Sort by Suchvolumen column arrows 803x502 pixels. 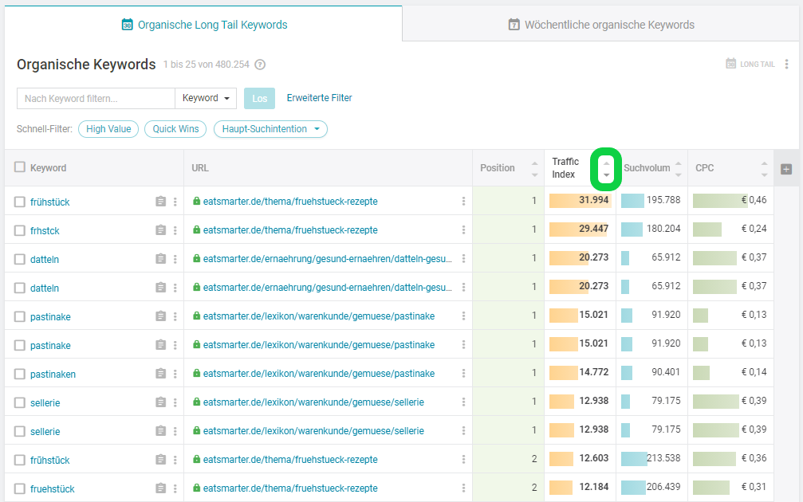(678, 169)
